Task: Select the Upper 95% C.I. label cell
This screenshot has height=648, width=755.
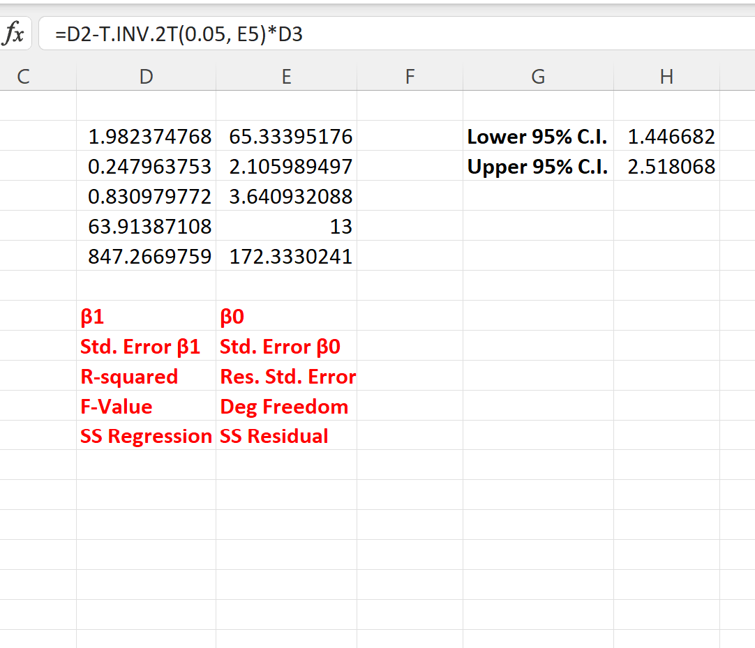Action: click(x=538, y=167)
